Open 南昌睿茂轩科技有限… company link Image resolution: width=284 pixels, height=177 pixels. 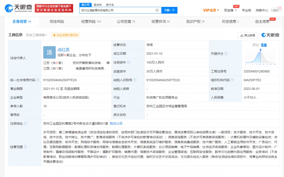pos(91,68)
